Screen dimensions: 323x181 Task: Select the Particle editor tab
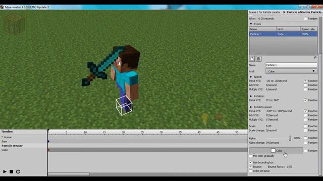pyautogui.click(x=304, y=12)
